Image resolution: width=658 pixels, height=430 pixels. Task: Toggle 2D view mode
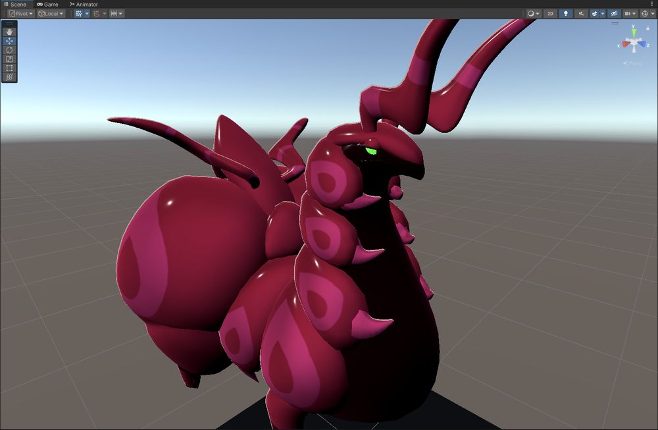pyautogui.click(x=550, y=13)
